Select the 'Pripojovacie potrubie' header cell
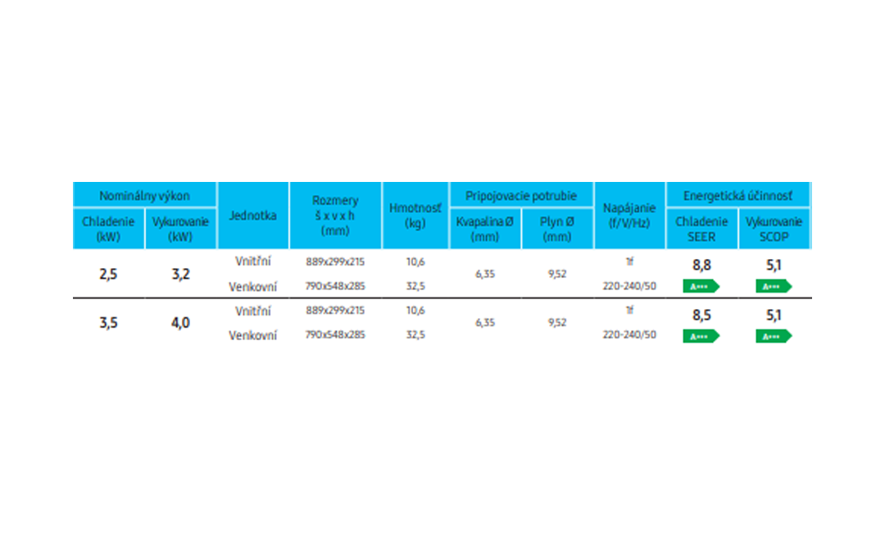This screenshot has height=536, width=885. (x=521, y=195)
